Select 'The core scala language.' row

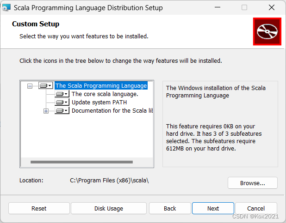click(x=105, y=94)
